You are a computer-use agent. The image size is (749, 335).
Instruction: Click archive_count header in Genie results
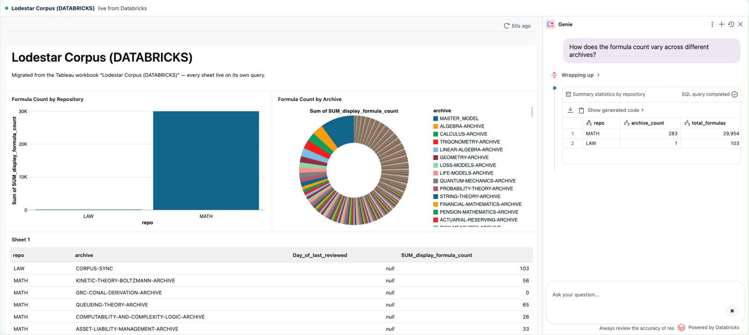click(x=647, y=123)
